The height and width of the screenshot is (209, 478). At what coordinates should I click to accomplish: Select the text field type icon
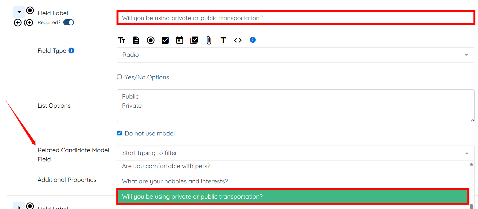coord(122,40)
